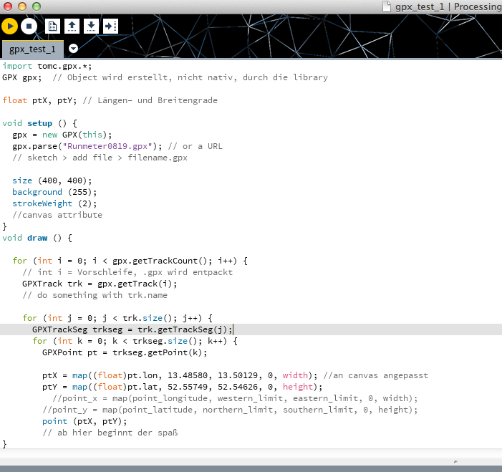Click the void draw () line
Viewport: 502px width, 472px height.
click(37, 238)
